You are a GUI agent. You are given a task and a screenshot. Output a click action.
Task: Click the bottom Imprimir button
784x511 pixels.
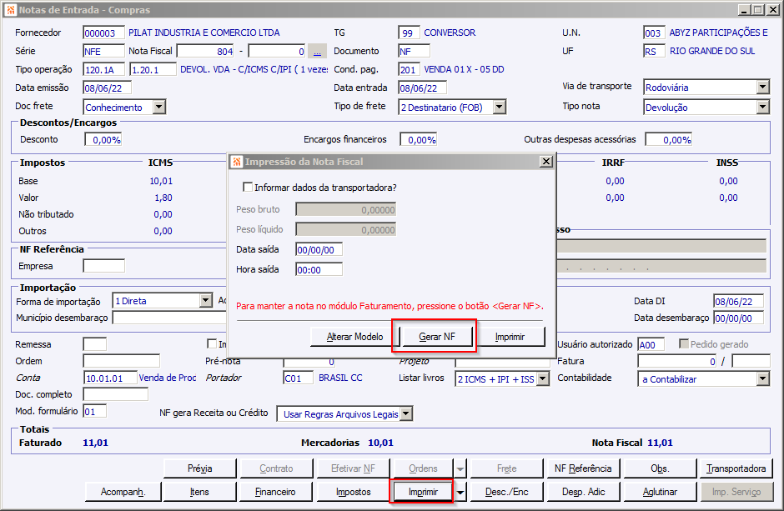423,492
